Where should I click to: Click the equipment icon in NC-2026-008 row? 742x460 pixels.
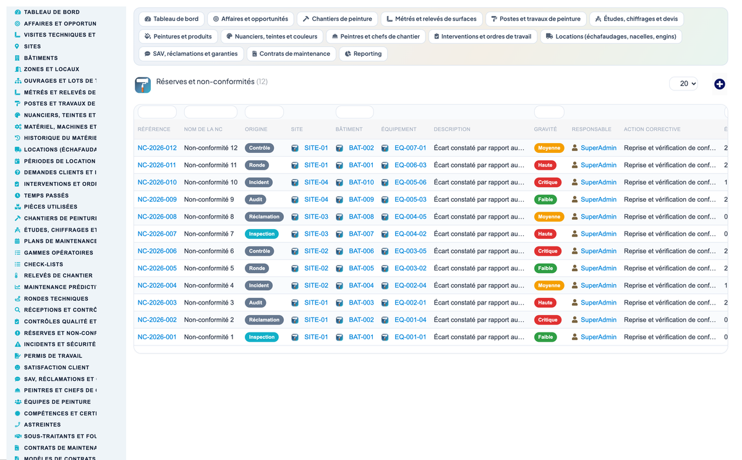point(385,217)
